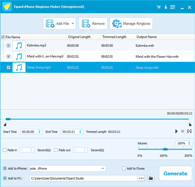Click the Generate button
This screenshot has width=195, height=187.
175,173
